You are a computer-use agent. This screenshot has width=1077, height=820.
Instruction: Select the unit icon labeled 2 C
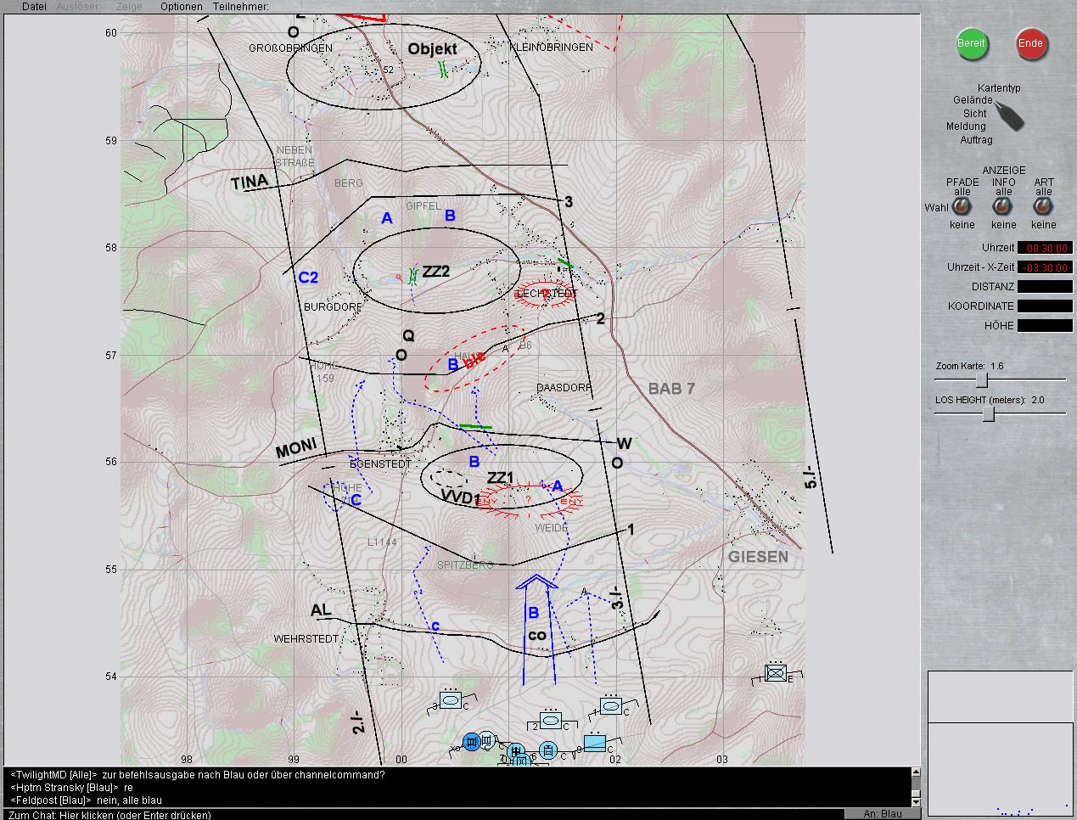tap(551, 722)
